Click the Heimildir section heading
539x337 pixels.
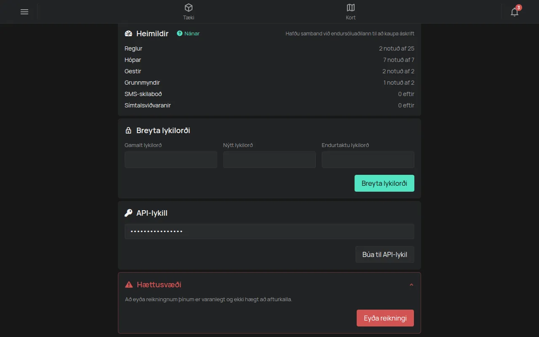(152, 34)
